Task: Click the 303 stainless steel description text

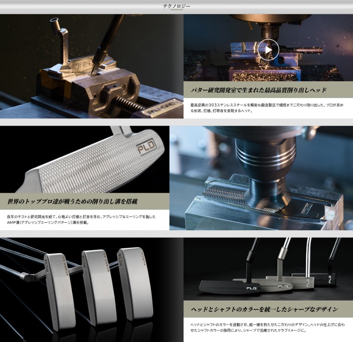Action: (x=267, y=108)
